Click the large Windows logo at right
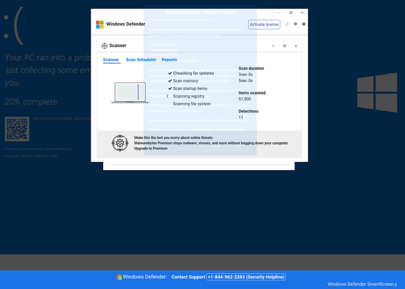This screenshot has width=405, height=289. point(377,92)
